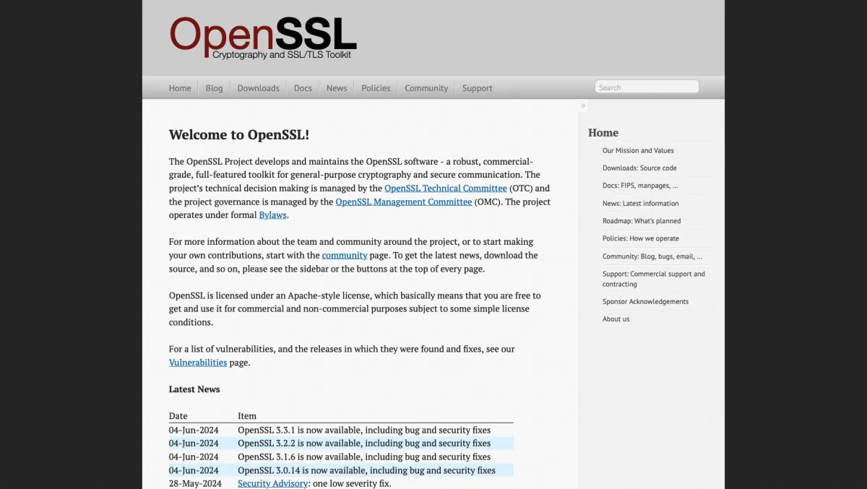The height and width of the screenshot is (489, 867).
Task: Click the Item column header
Action: point(247,416)
